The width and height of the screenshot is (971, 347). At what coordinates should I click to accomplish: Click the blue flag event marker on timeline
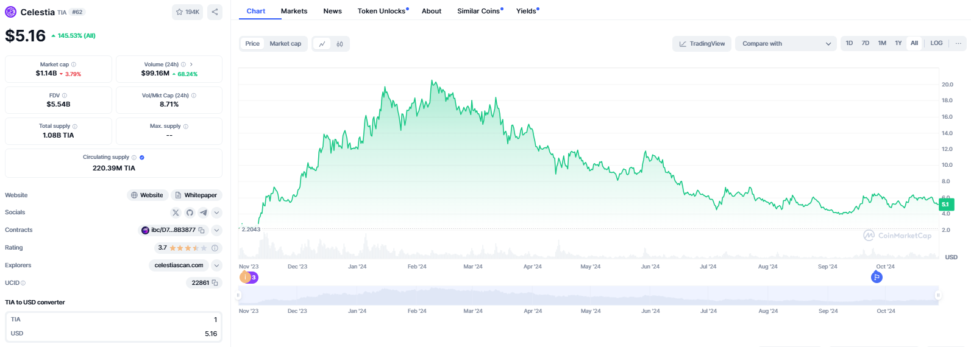pos(877,277)
